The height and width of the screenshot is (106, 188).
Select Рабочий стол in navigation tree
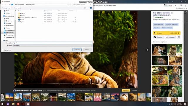pos(9,33)
